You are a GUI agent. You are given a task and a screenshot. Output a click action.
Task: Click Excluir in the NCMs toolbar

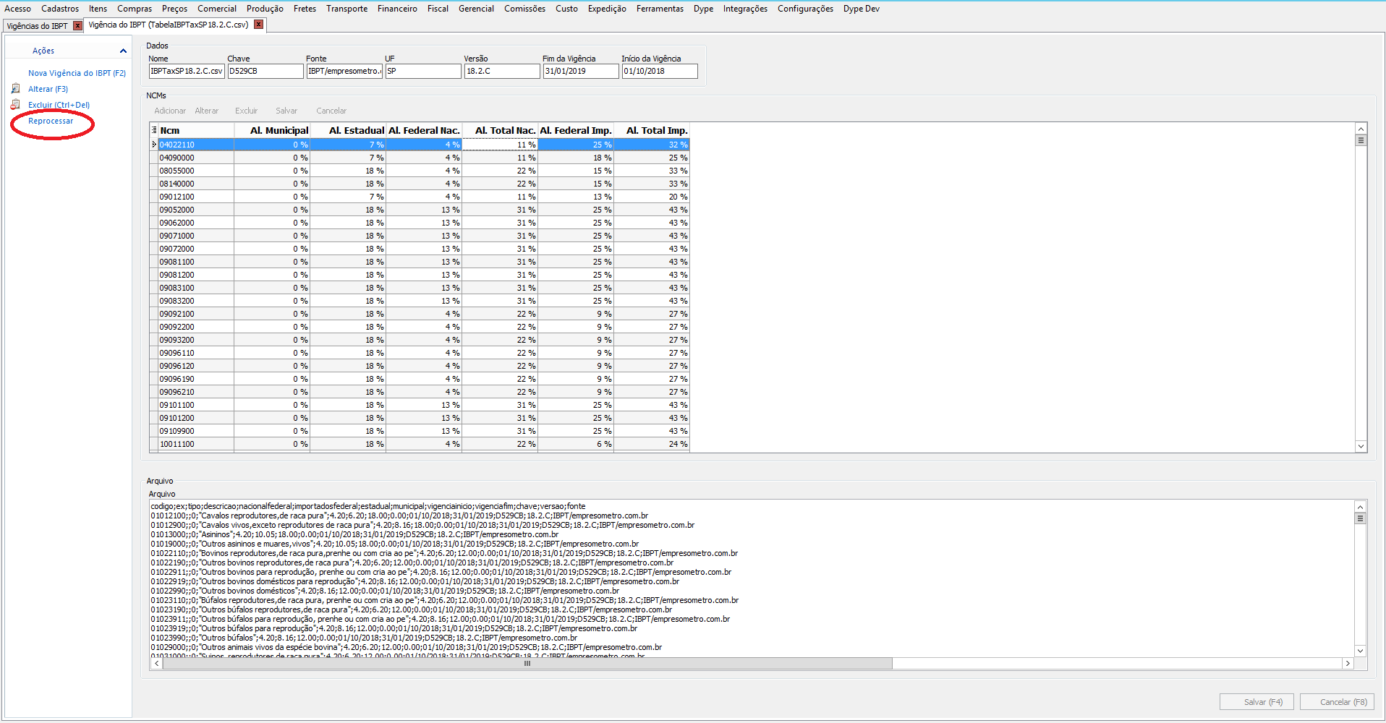coord(246,111)
